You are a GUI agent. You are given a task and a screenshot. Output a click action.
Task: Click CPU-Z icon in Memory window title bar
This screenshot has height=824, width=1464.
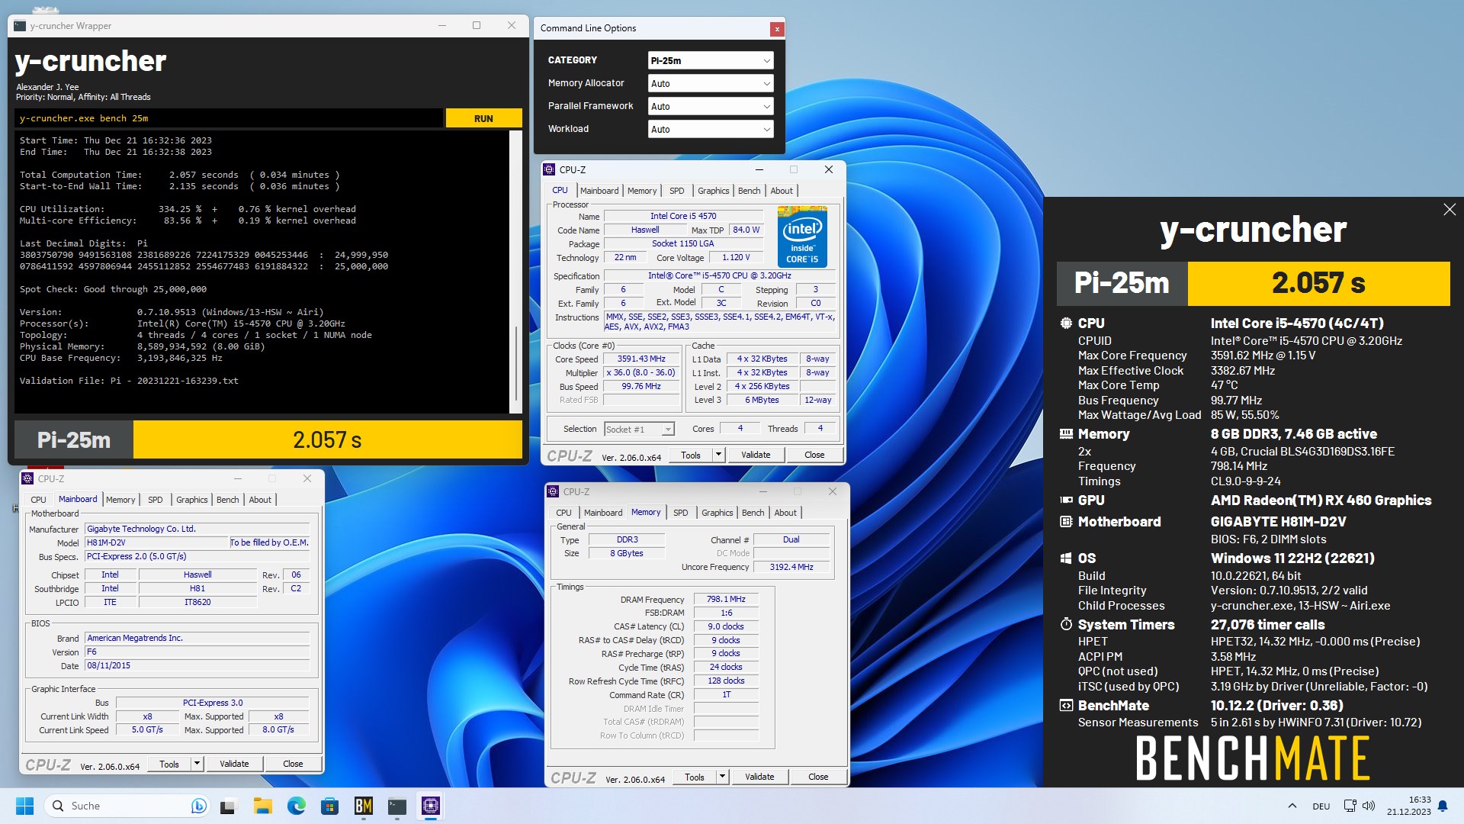click(554, 492)
